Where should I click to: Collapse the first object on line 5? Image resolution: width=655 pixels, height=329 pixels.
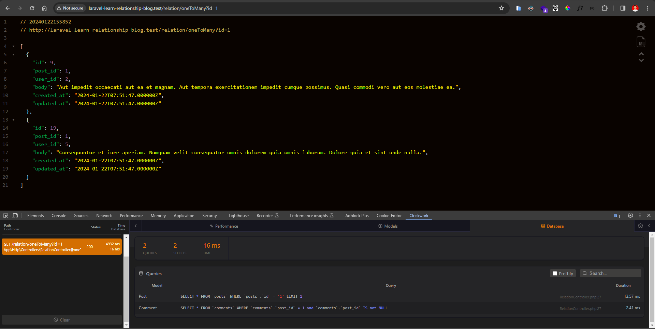tap(14, 54)
